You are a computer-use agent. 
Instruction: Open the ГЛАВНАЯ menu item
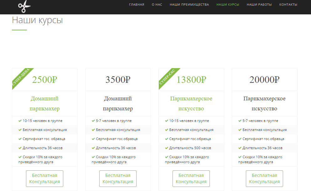click(x=137, y=5)
